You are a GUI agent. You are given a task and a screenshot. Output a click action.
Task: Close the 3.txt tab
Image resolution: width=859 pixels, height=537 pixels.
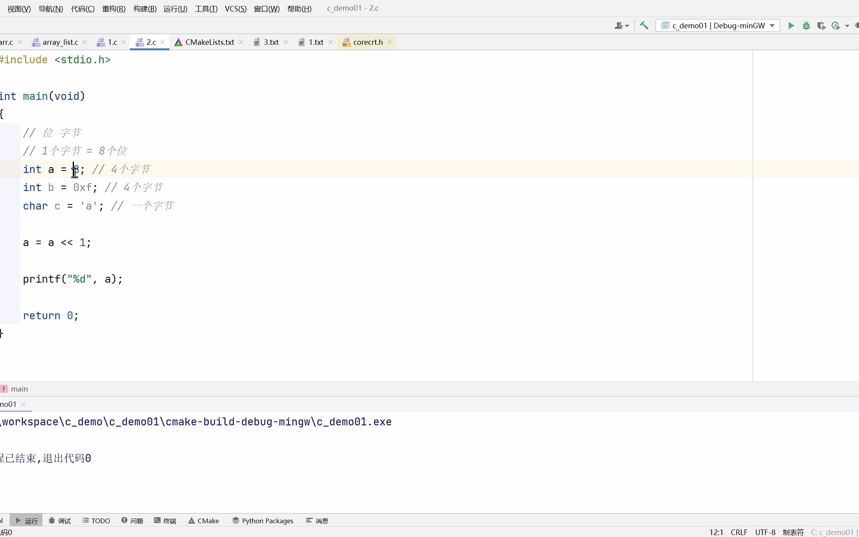click(x=286, y=42)
